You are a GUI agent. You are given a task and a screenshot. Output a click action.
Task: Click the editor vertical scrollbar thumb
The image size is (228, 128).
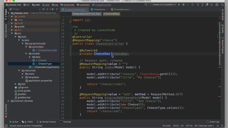pyautogui.click(x=219, y=43)
